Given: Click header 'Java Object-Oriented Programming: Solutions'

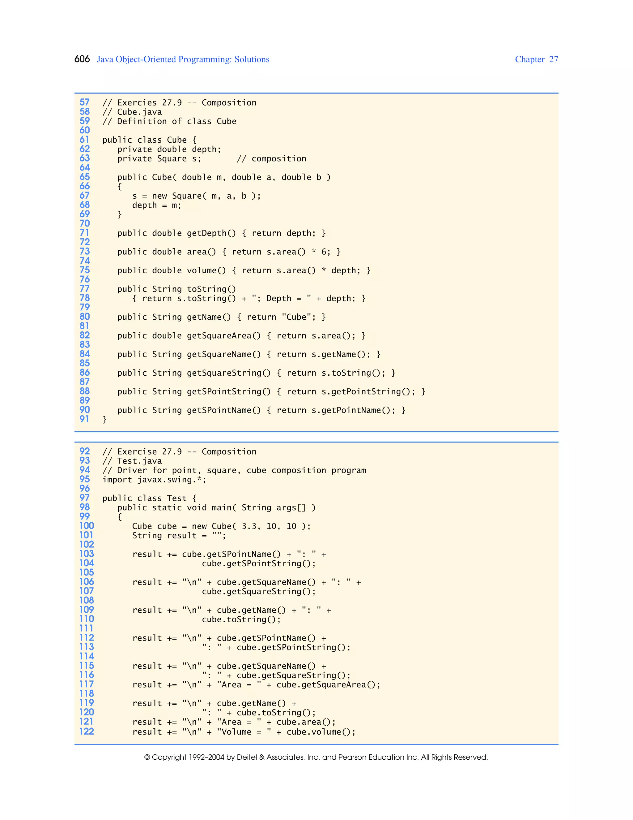Looking at the screenshot, I should pos(183,59).
